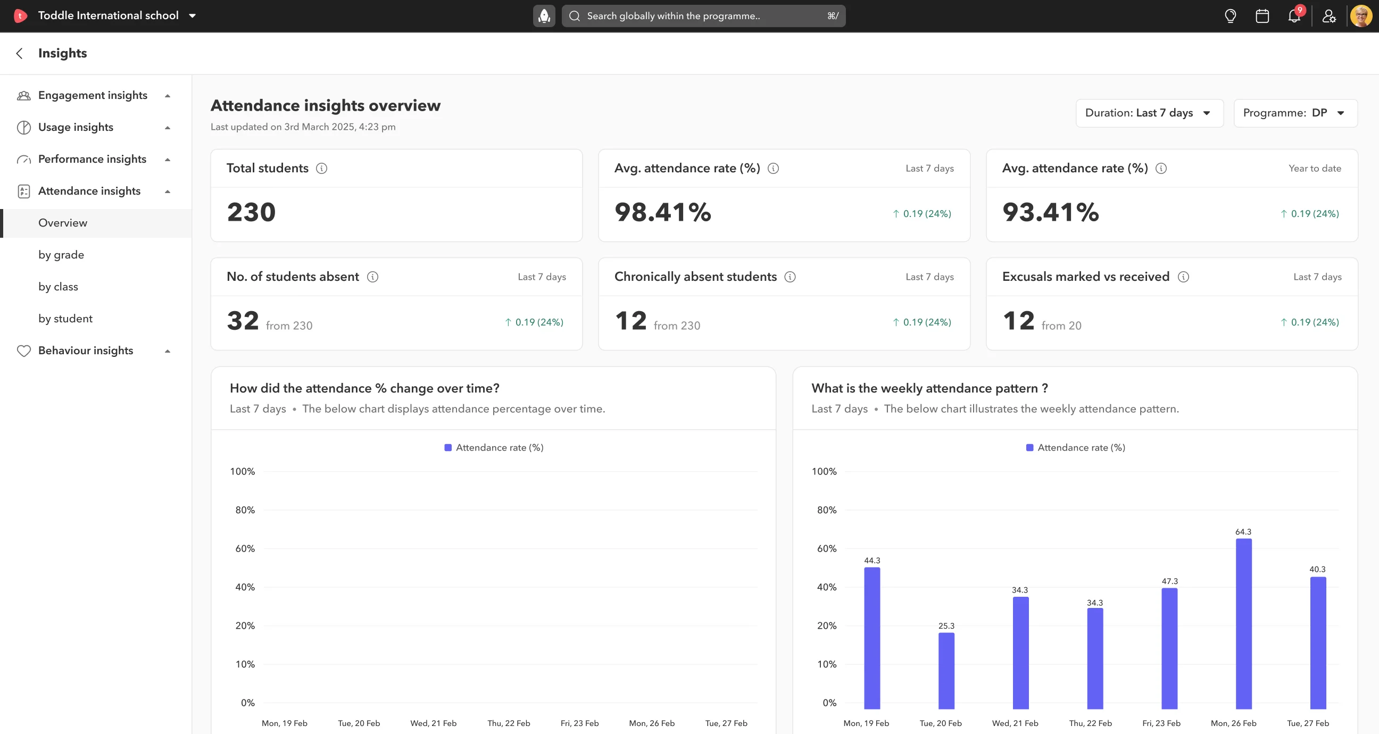Toggle Attendance rate legend in change-over-time chart
Viewport: 1379px width, 734px height.
coord(494,447)
